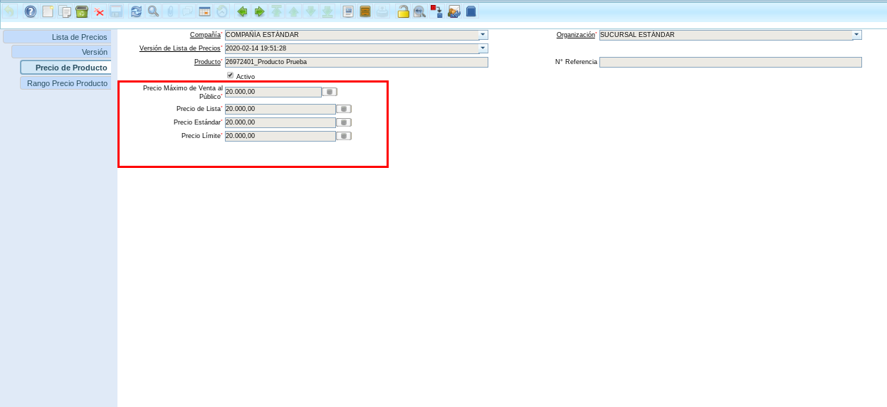Click into the Precio Estándar field
The width and height of the screenshot is (887, 407).
[x=280, y=122]
